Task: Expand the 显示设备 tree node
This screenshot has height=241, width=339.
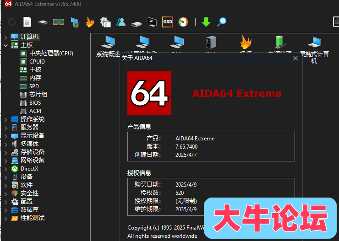Action: (x=6, y=136)
